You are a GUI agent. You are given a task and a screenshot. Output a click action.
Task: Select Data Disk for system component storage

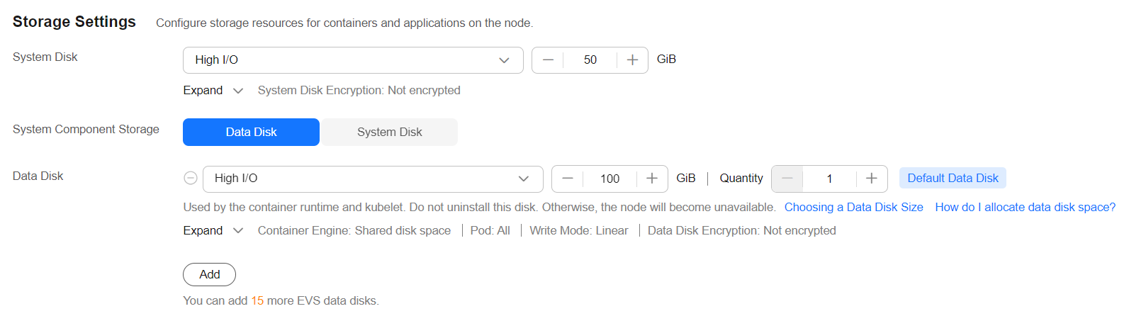(x=251, y=132)
